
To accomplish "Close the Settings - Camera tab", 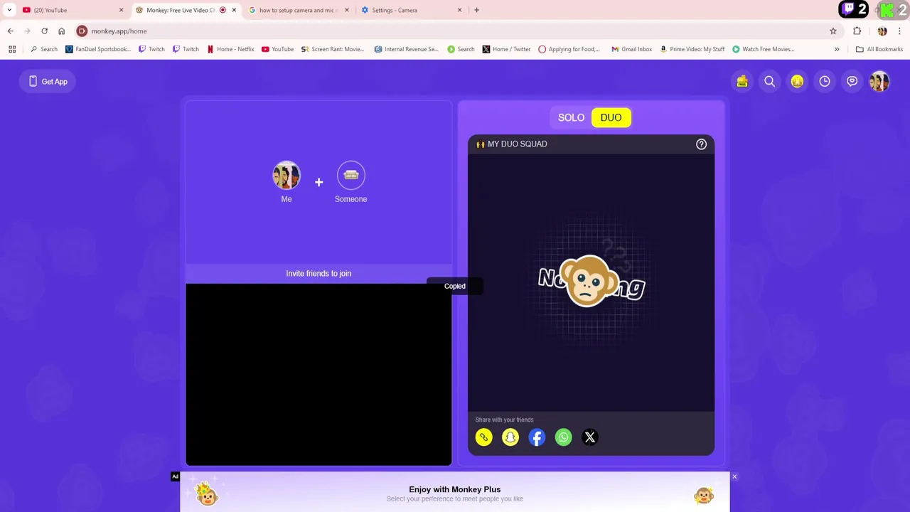I will pyautogui.click(x=459, y=10).
